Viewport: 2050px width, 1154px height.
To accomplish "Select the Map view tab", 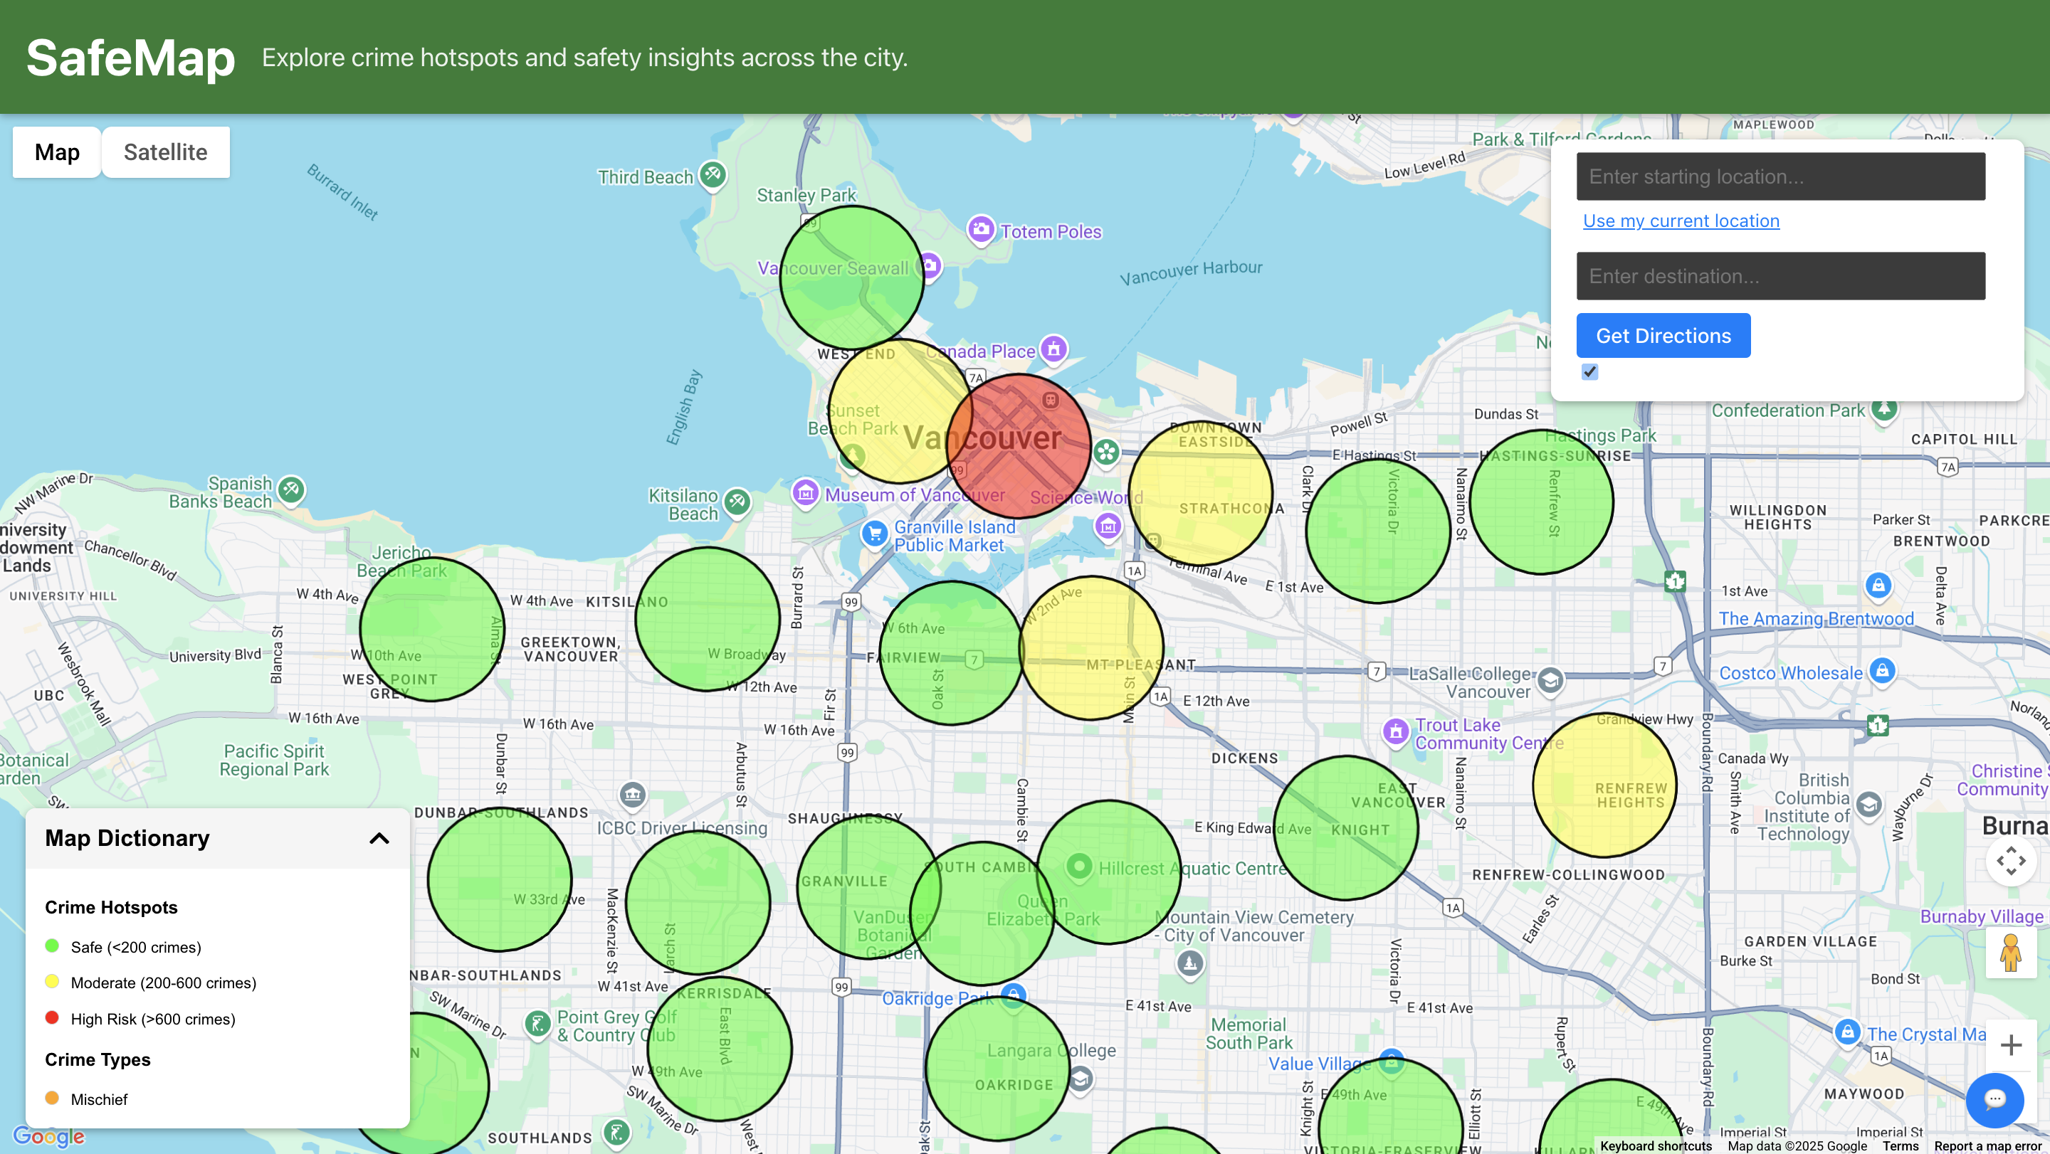I will click(x=57, y=152).
